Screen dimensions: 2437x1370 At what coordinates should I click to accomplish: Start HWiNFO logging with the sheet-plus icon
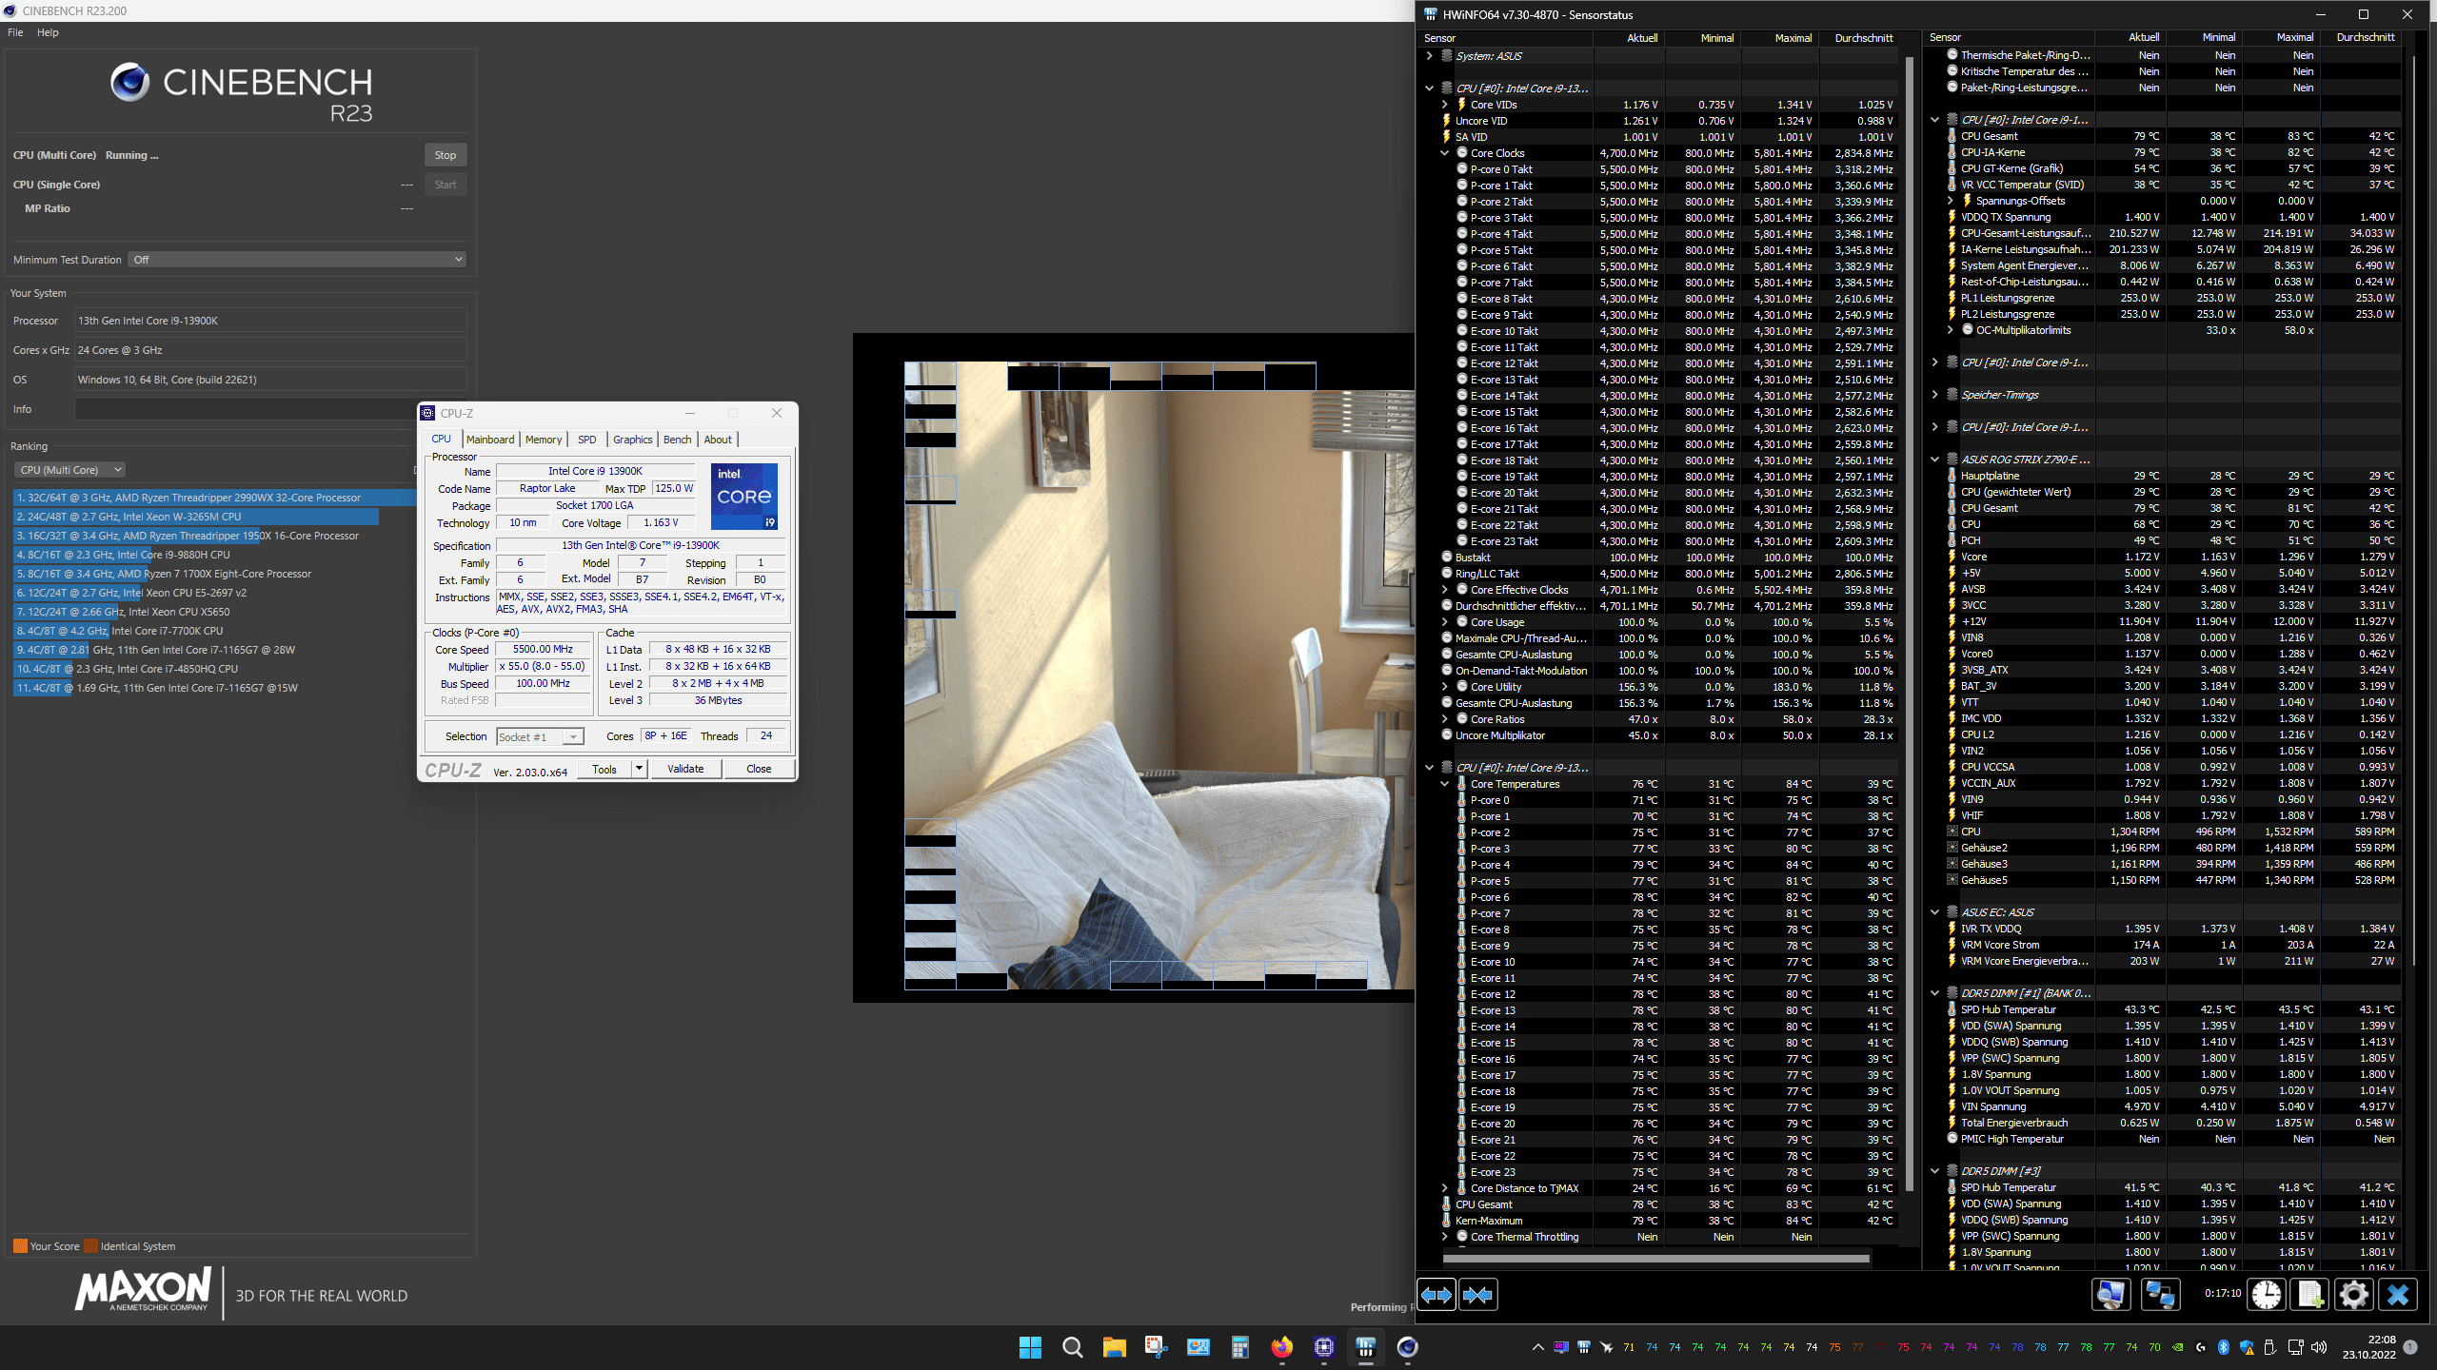click(x=2310, y=1295)
